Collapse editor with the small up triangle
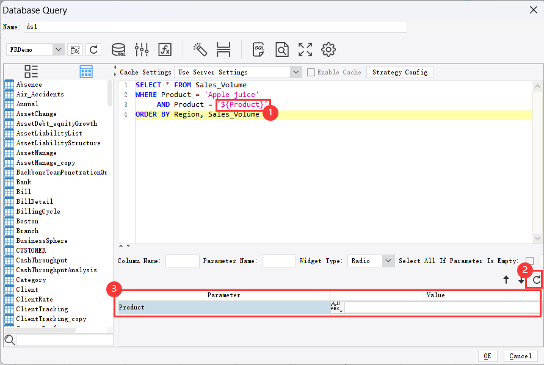The image size is (544, 365). click(x=121, y=245)
